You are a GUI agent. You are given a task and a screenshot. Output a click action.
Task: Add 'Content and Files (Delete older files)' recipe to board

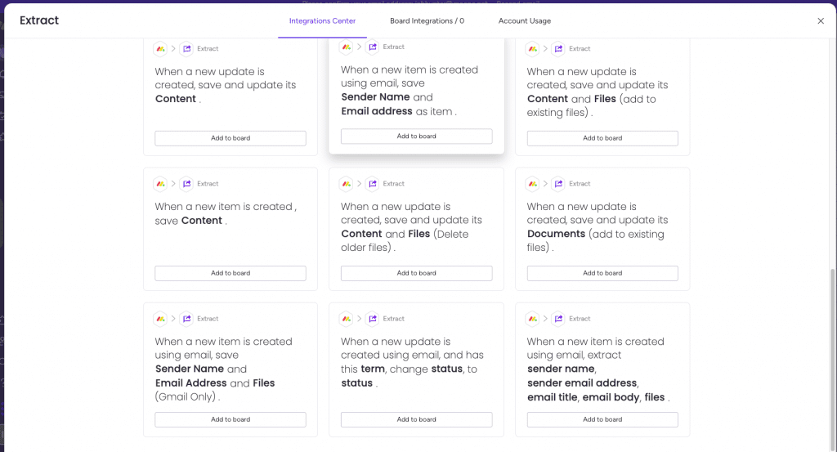[416, 273]
